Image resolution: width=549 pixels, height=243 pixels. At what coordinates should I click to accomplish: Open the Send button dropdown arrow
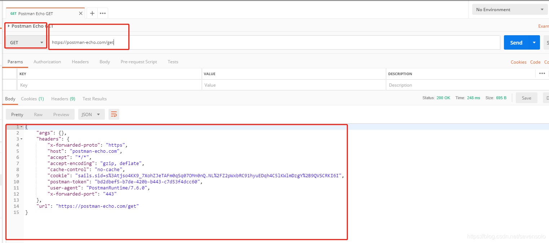[534, 42]
